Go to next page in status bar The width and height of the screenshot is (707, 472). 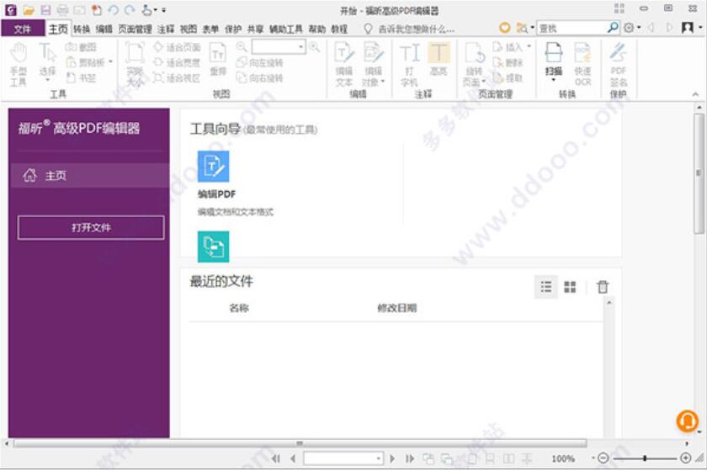coord(392,459)
